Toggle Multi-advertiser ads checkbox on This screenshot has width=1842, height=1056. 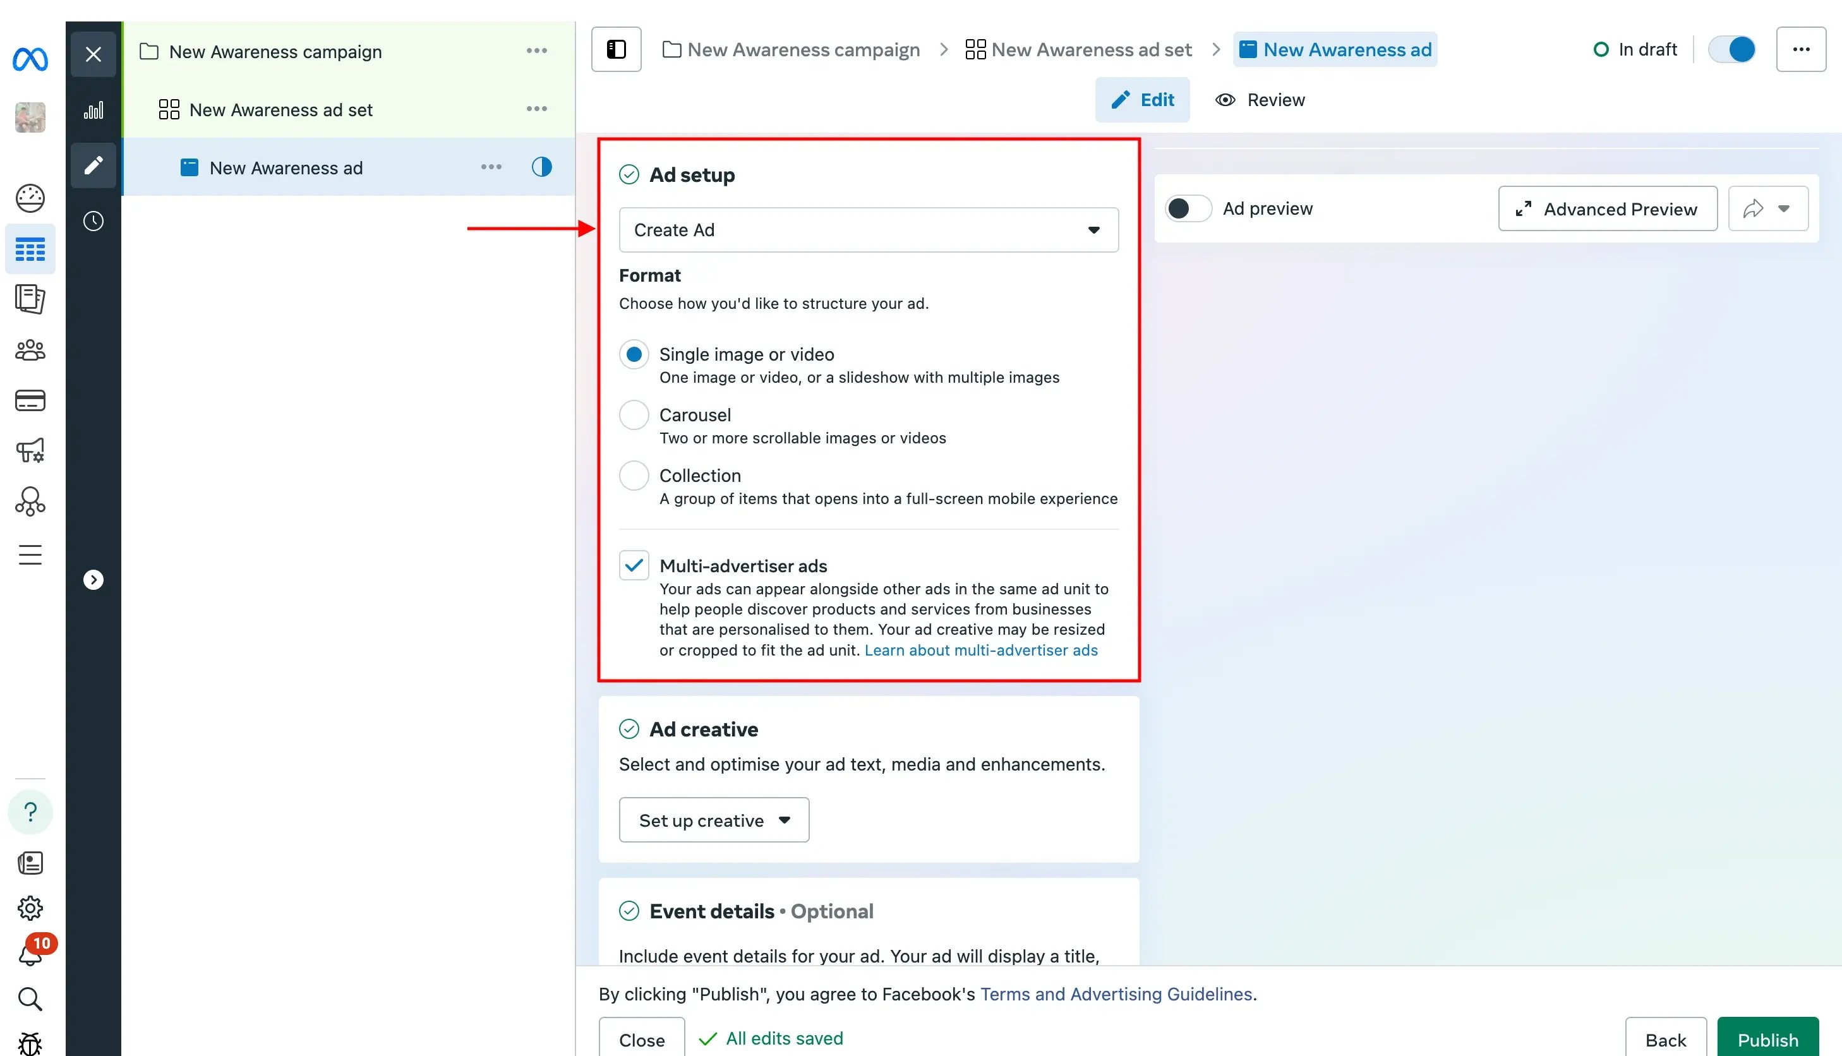pos(632,567)
